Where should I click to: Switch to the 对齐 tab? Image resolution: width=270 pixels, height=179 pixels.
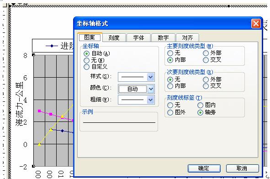pos(187,38)
